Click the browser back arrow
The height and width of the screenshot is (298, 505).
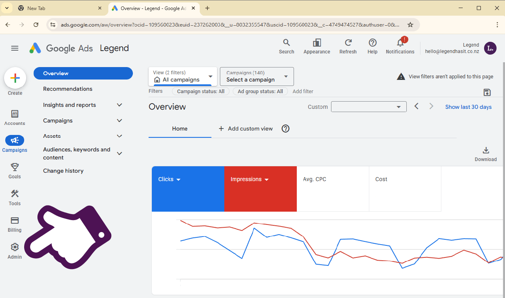[8, 24]
